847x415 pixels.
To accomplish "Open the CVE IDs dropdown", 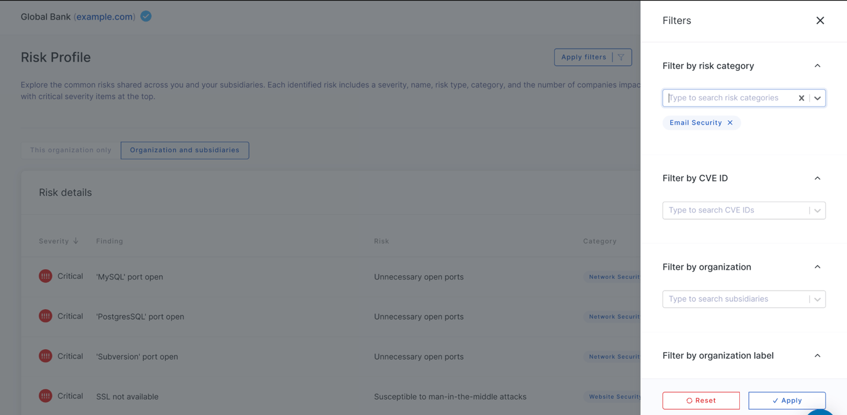I will click(817, 211).
